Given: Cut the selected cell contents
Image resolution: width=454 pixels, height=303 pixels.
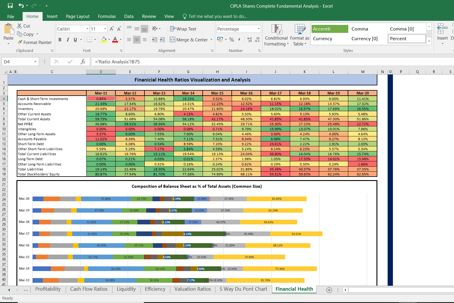Looking at the screenshot, I should (x=23, y=26).
